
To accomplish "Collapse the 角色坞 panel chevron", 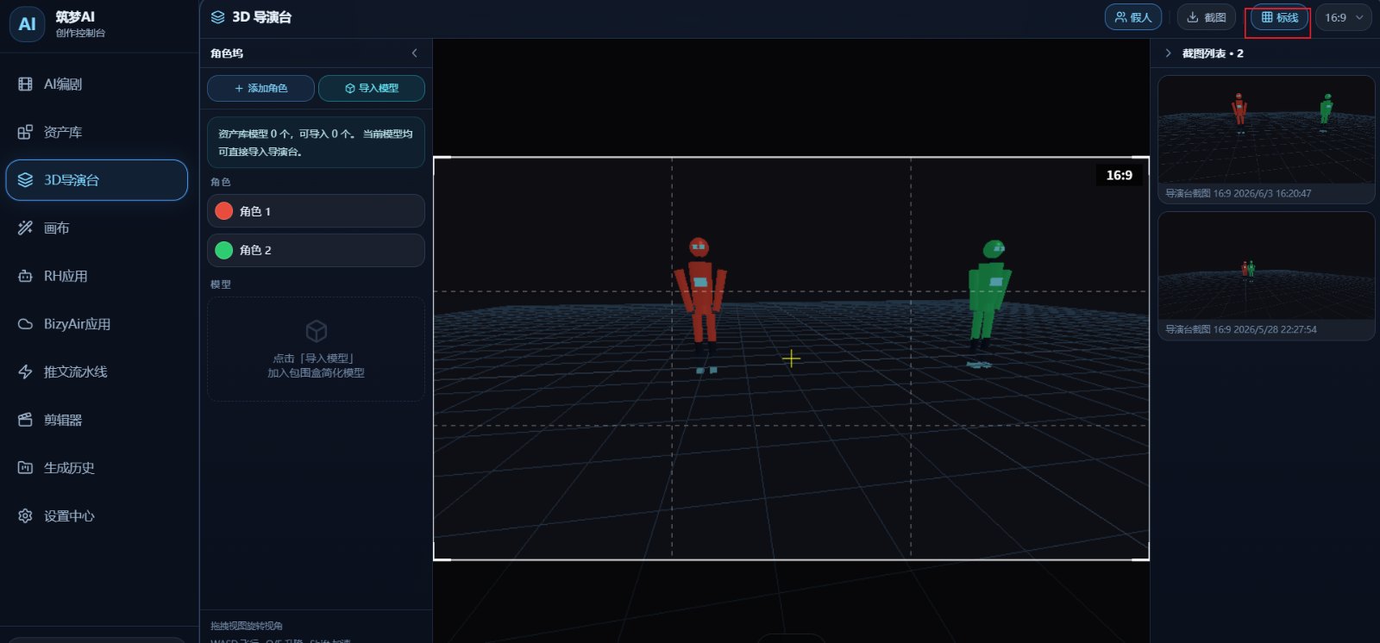I will click(415, 53).
